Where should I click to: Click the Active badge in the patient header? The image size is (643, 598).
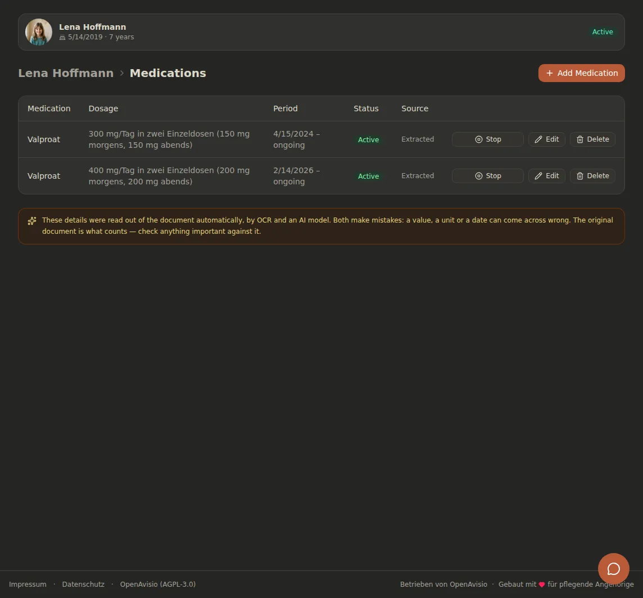[x=602, y=32]
